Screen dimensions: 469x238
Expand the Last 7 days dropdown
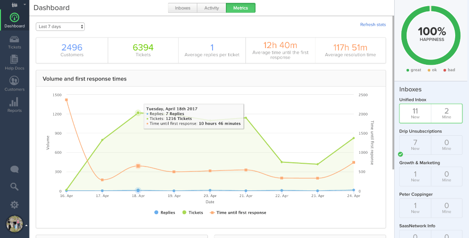[60, 27]
